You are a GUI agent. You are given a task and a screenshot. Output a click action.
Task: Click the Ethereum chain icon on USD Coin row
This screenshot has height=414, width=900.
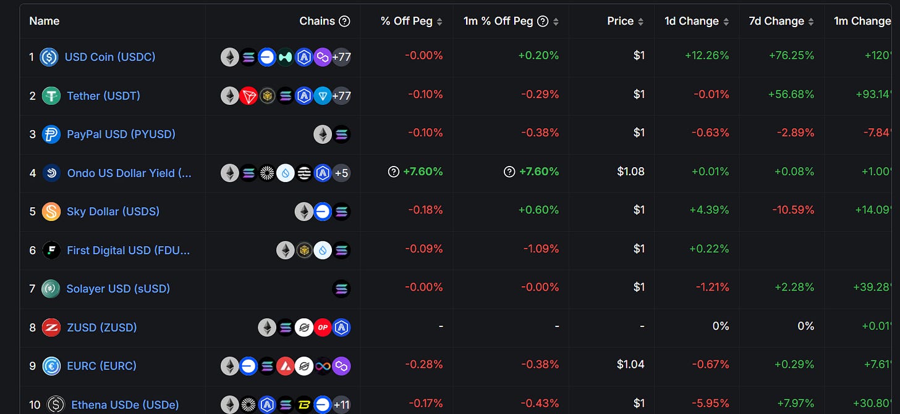point(229,57)
